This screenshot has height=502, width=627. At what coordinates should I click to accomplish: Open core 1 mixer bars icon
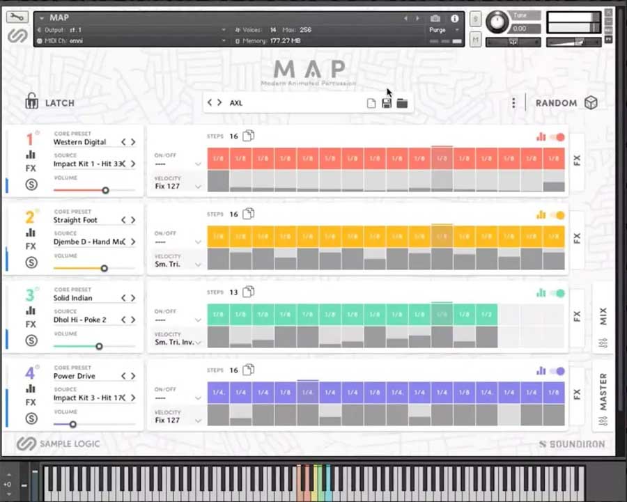click(31, 155)
